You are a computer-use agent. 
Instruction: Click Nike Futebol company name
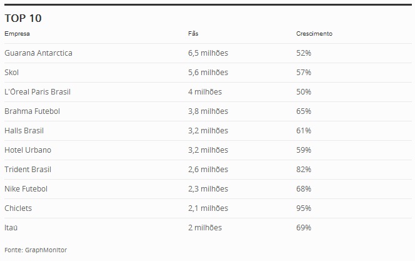pyautogui.click(x=26, y=188)
